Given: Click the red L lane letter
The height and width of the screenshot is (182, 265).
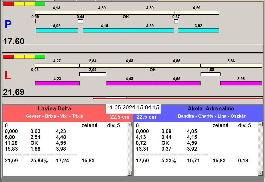Looking at the screenshot, I should click(x=8, y=75).
